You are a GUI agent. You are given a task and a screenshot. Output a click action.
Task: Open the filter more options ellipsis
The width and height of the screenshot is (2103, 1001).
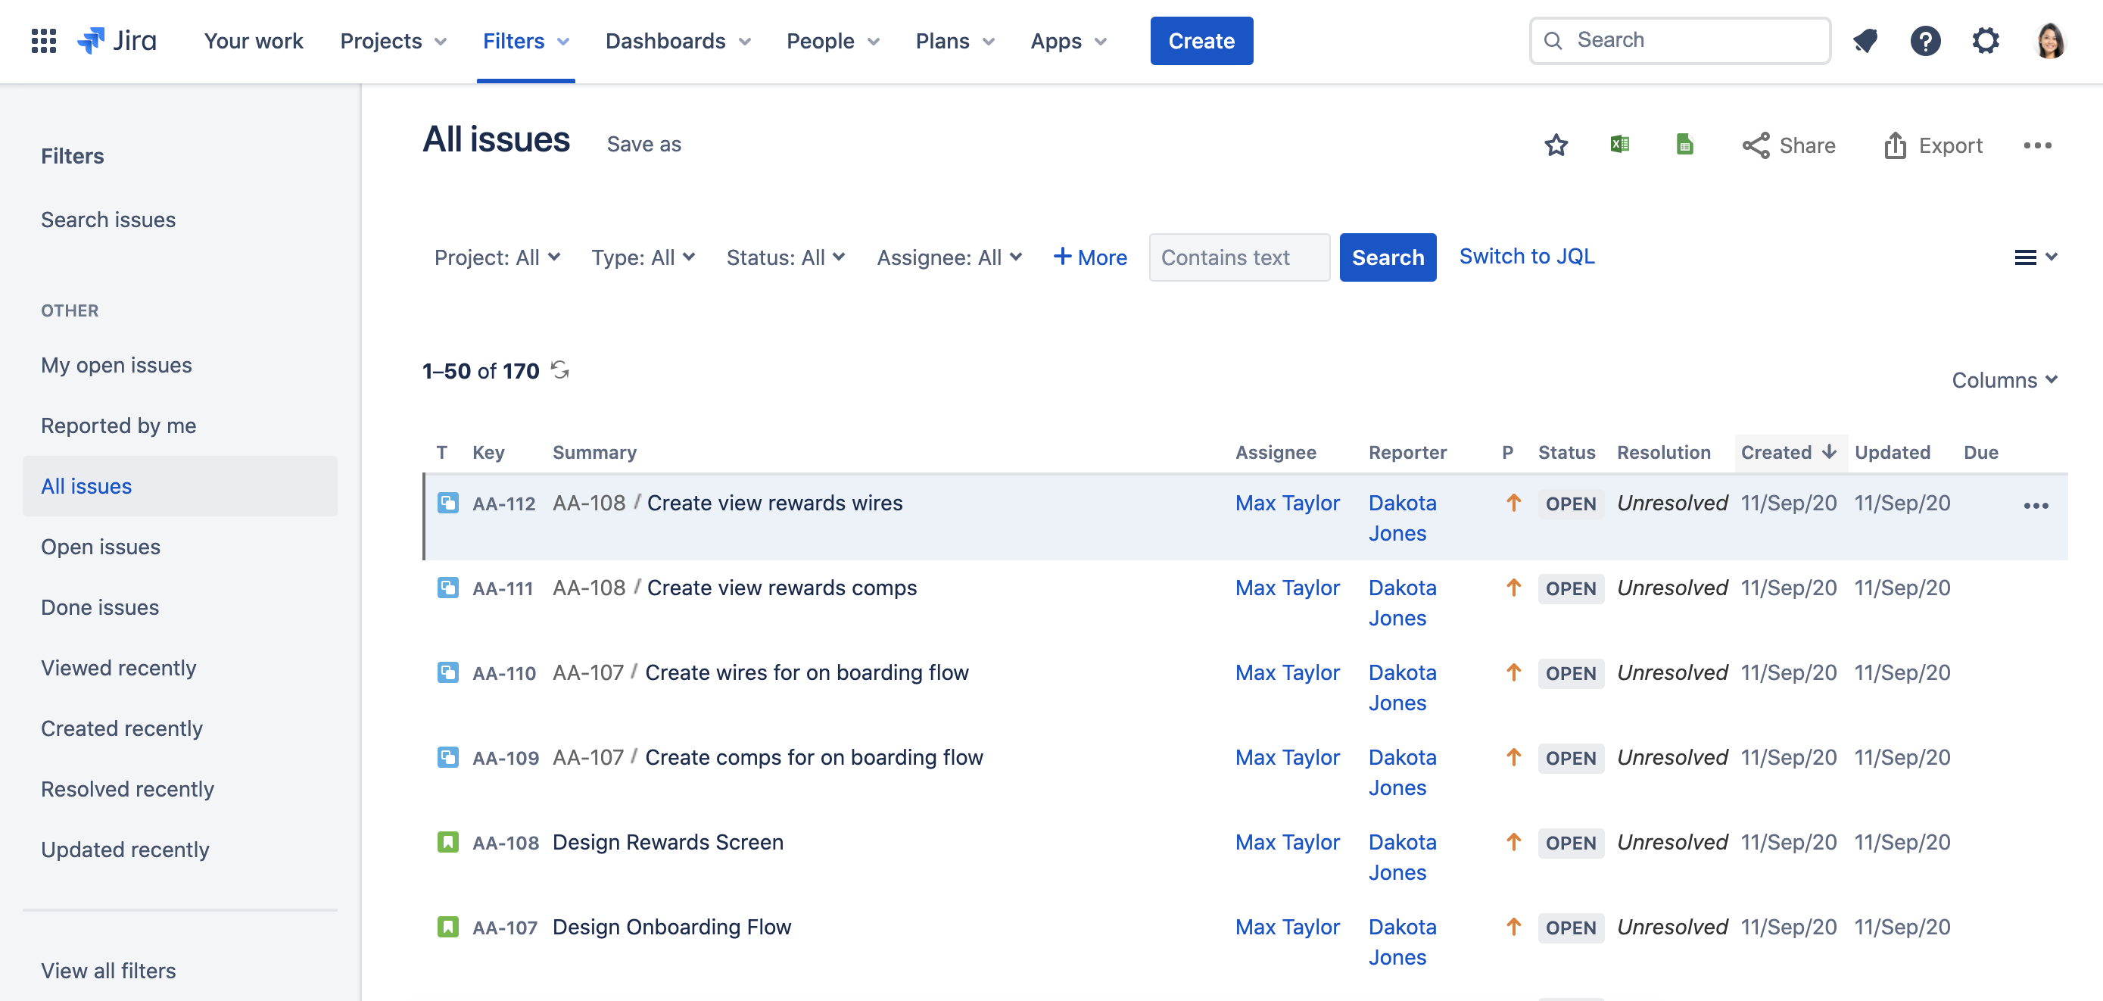click(x=2037, y=145)
